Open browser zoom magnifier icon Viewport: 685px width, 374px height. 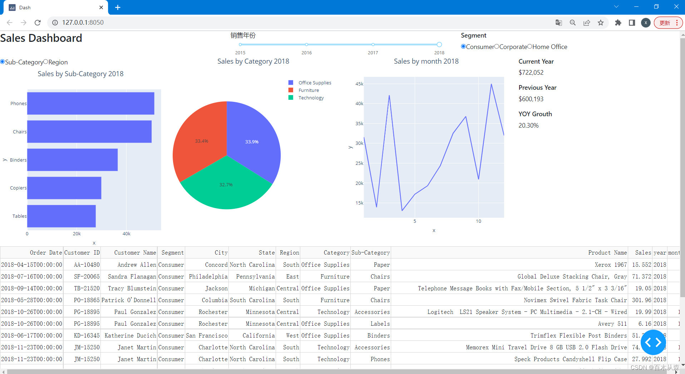[573, 23]
